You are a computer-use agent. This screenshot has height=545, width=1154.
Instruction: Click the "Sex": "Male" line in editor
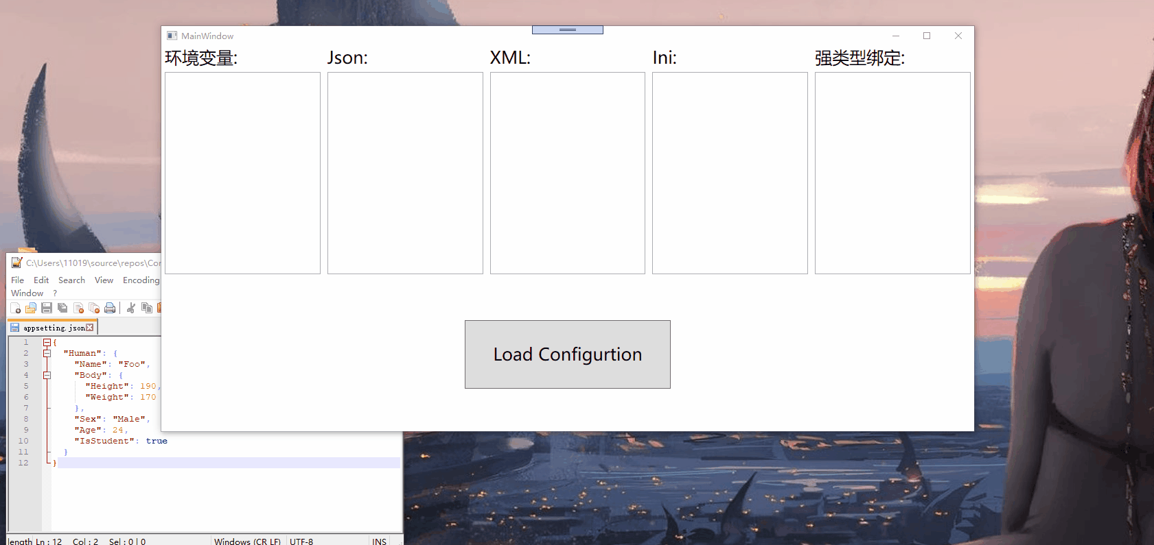[112, 419]
